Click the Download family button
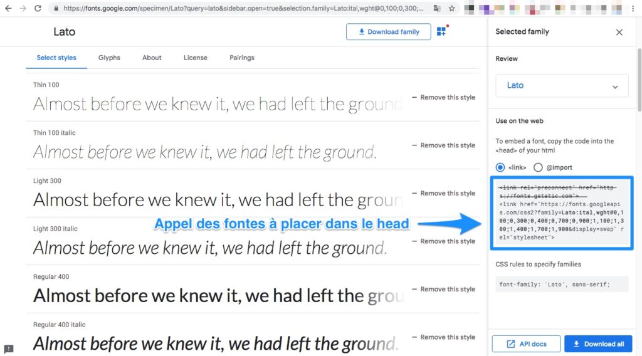 tap(388, 31)
